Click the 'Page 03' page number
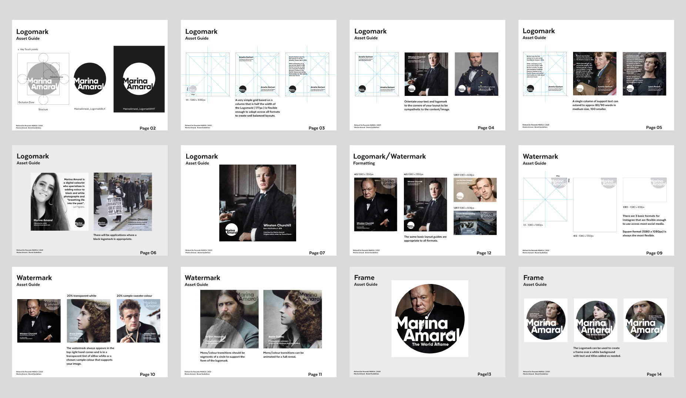Screen dimensions: 686x398 pos(317,128)
